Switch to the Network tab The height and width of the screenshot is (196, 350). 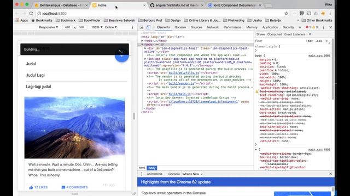coord(213,27)
